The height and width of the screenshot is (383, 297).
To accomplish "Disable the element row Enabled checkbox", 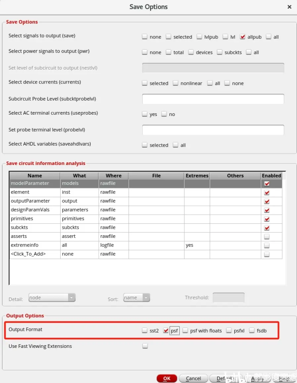I will pyautogui.click(x=267, y=192).
